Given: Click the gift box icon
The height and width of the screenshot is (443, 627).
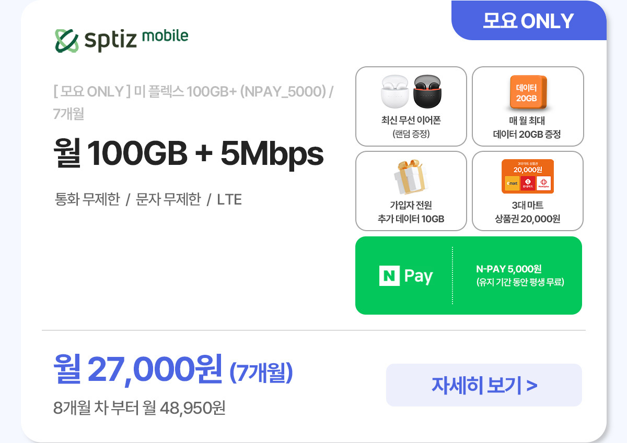Looking at the screenshot, I should [x=410, y=177].
